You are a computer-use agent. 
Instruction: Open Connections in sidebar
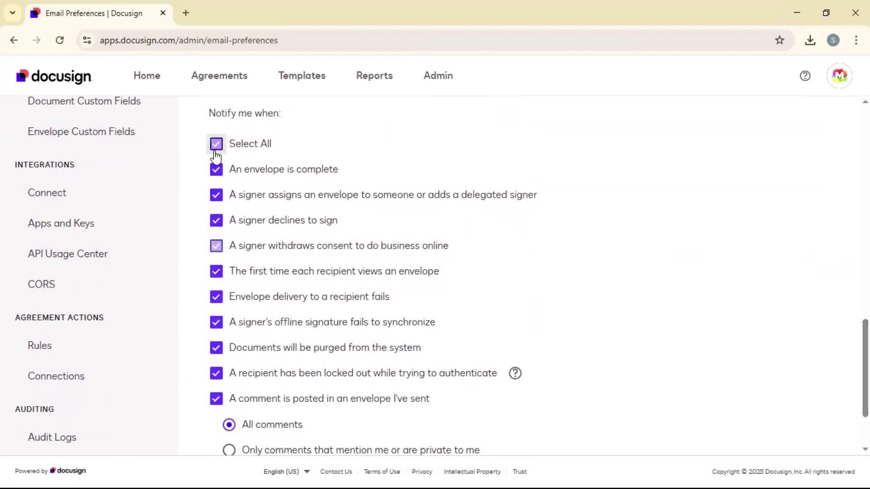[x=56, y=376]
